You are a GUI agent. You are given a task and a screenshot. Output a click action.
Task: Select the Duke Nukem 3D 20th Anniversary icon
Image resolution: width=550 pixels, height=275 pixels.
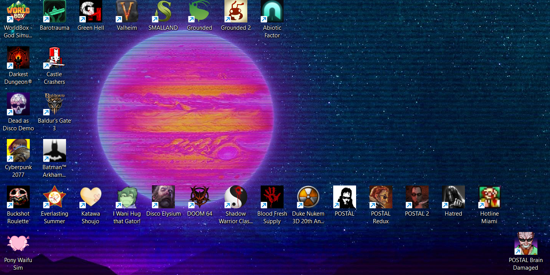(x=308, y=197)
